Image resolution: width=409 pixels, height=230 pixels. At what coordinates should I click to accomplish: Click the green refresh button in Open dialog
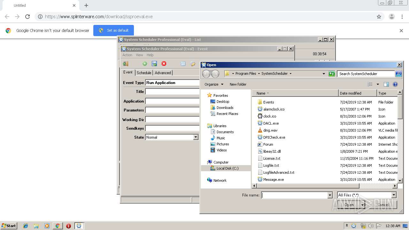point(332,74)
